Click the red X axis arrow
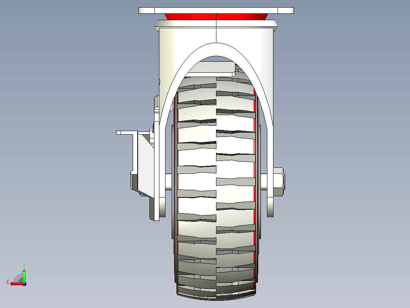Image resolution: width=410 pixels, height=308 pixels. click(17, 284)
